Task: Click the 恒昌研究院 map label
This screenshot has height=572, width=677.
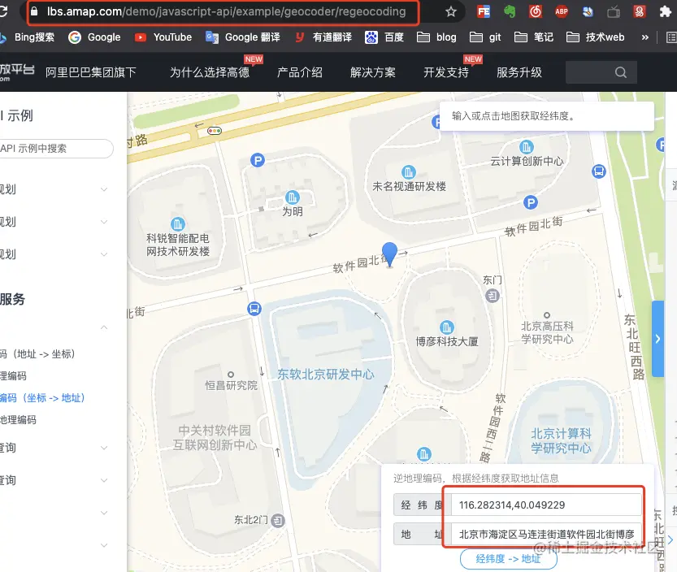Action: [231, 385]
